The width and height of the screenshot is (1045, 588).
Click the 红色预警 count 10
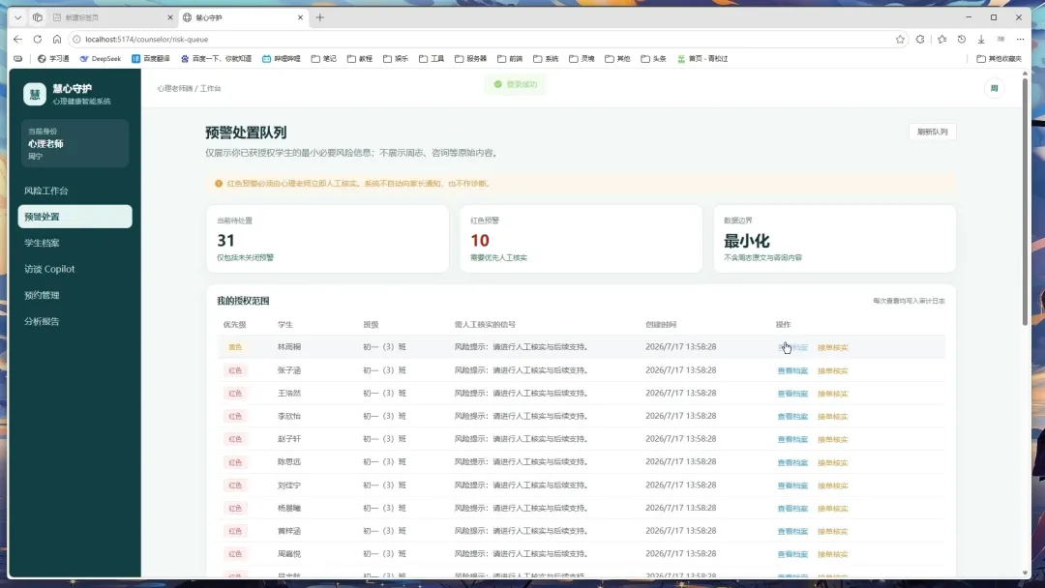coord(480,241)
